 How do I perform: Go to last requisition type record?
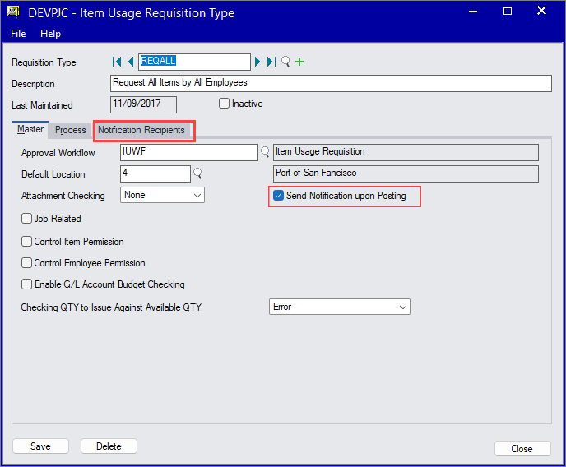tap(271, 62)
